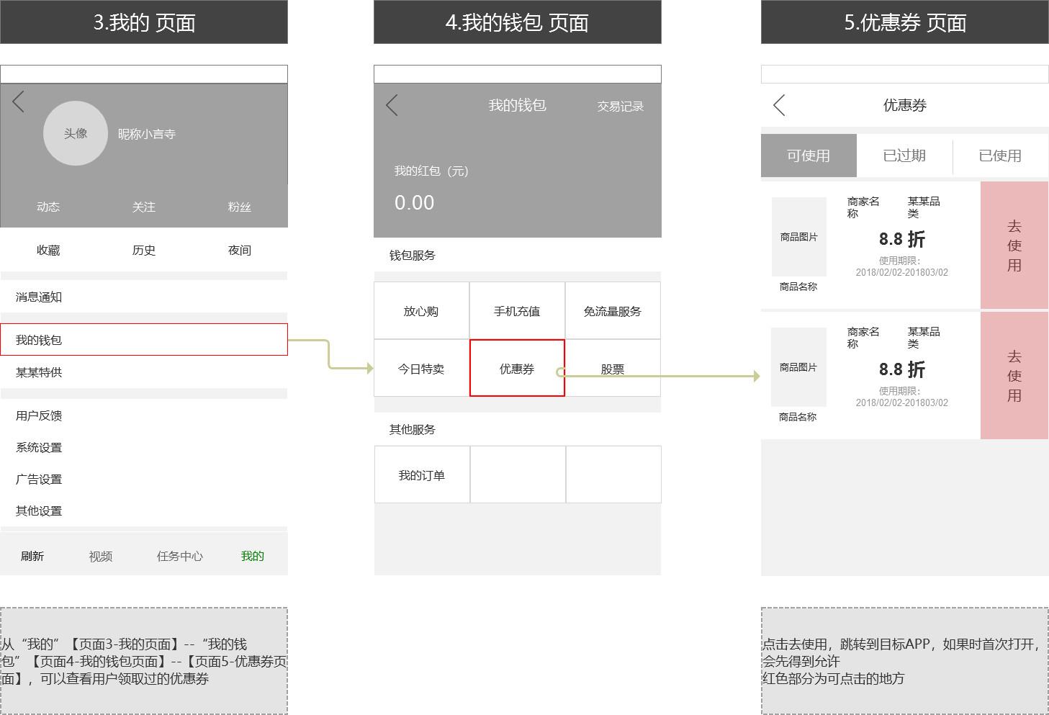Tap 商品图片 on first coupon
Viewport: 1049px width, 715px height.
799,237
